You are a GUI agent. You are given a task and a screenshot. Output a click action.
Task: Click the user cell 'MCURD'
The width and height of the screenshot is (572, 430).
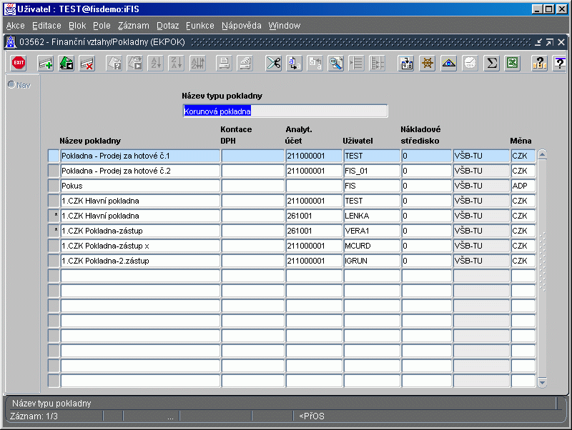pos(372,246)
